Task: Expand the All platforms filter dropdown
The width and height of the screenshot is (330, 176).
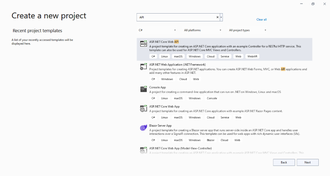Action: [202, 30]
